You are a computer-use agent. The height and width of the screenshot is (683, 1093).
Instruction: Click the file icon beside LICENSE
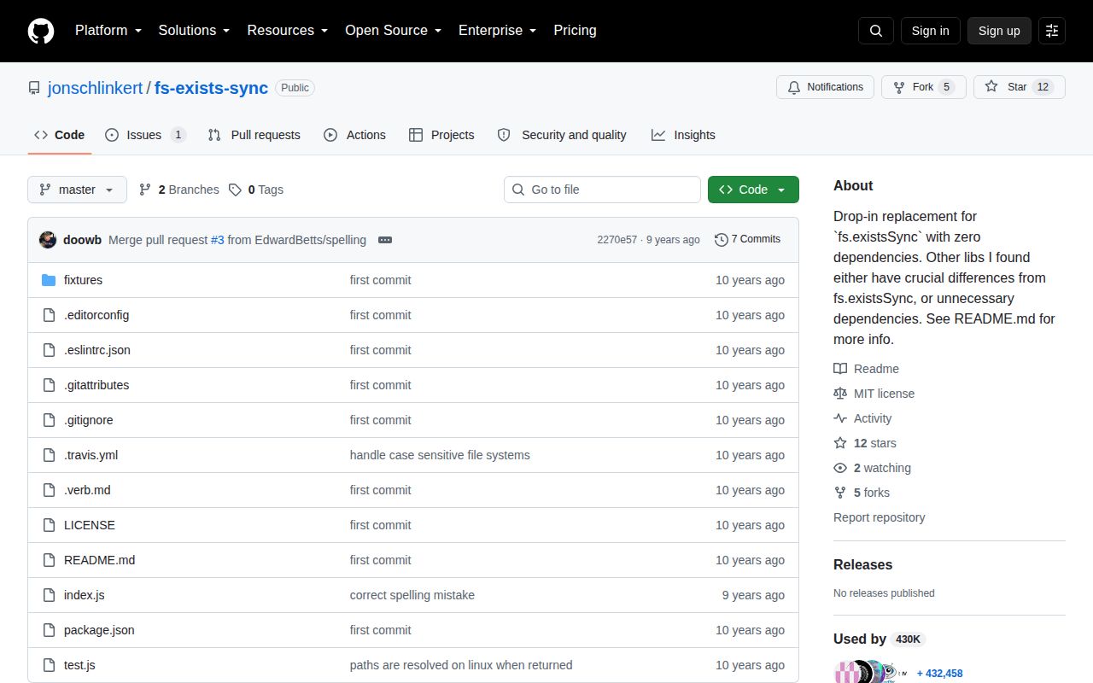click(49, 525)
